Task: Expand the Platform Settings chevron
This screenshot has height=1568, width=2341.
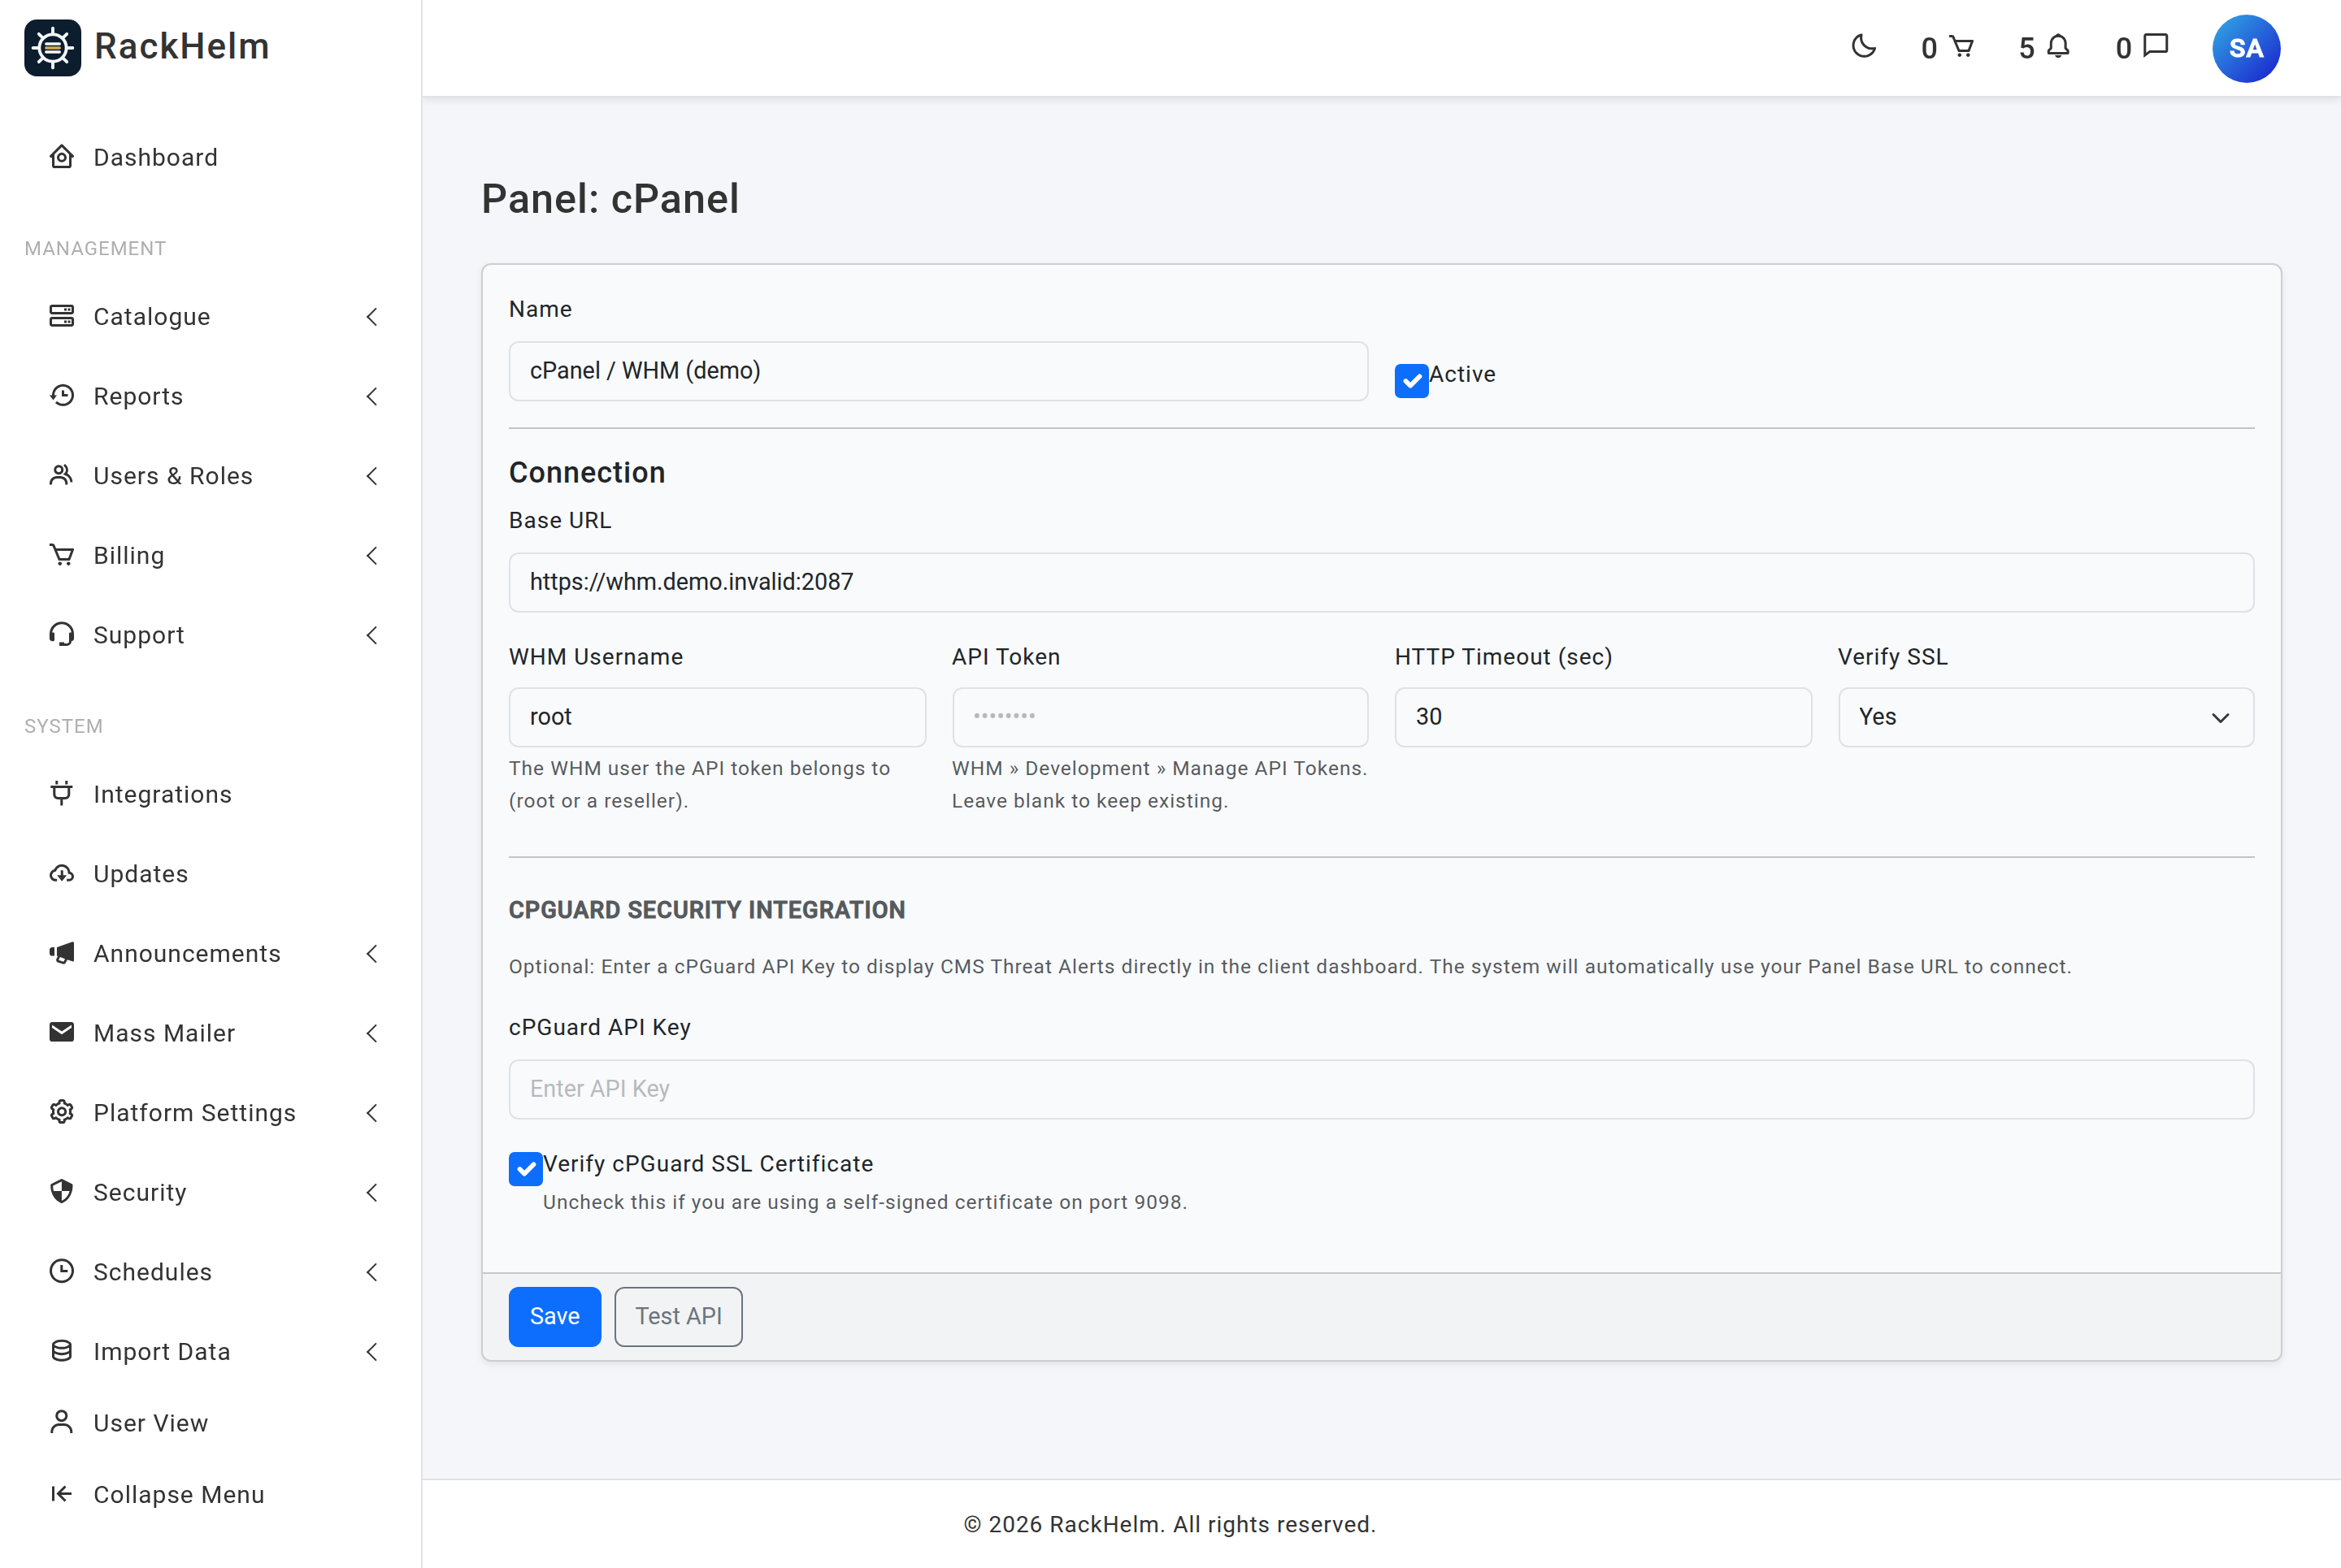Action: pos(372,1113)
